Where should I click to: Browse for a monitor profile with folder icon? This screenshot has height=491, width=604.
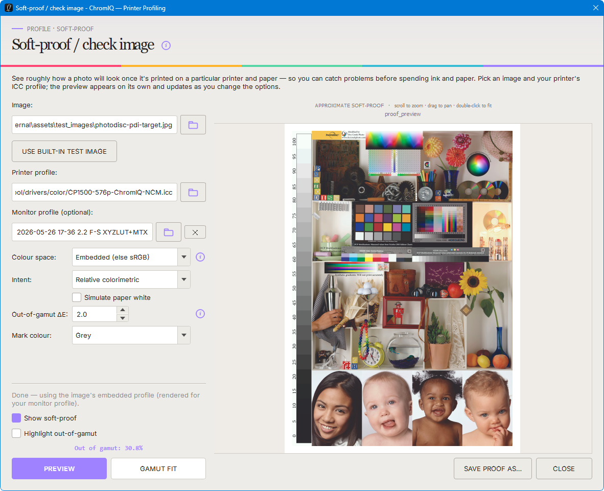tap(168, 232)
